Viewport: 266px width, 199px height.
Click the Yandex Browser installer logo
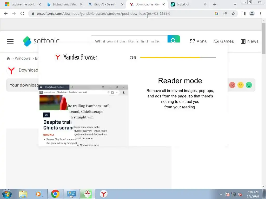pyautogui.click(x=76, y=57)
